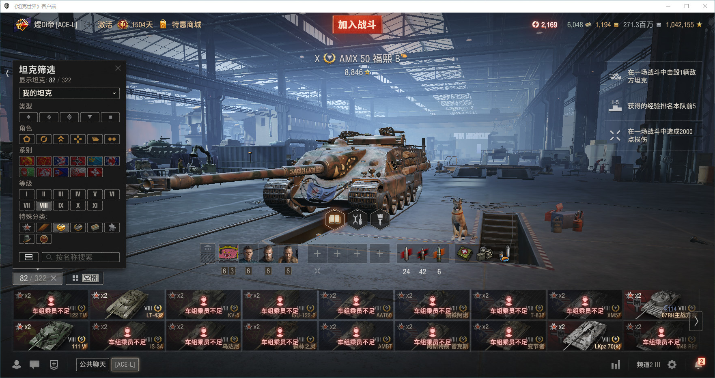Open the settings gear in bottom bar
Image resolution: width=715 pixels, height=378 pixels.
pyautogui.click(x=672, y=365)
